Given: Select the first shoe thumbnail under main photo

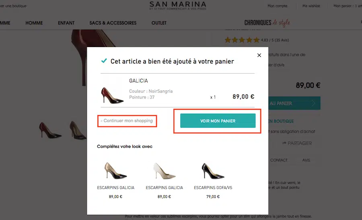Looking at the screenshot, I should click(50, 130).
